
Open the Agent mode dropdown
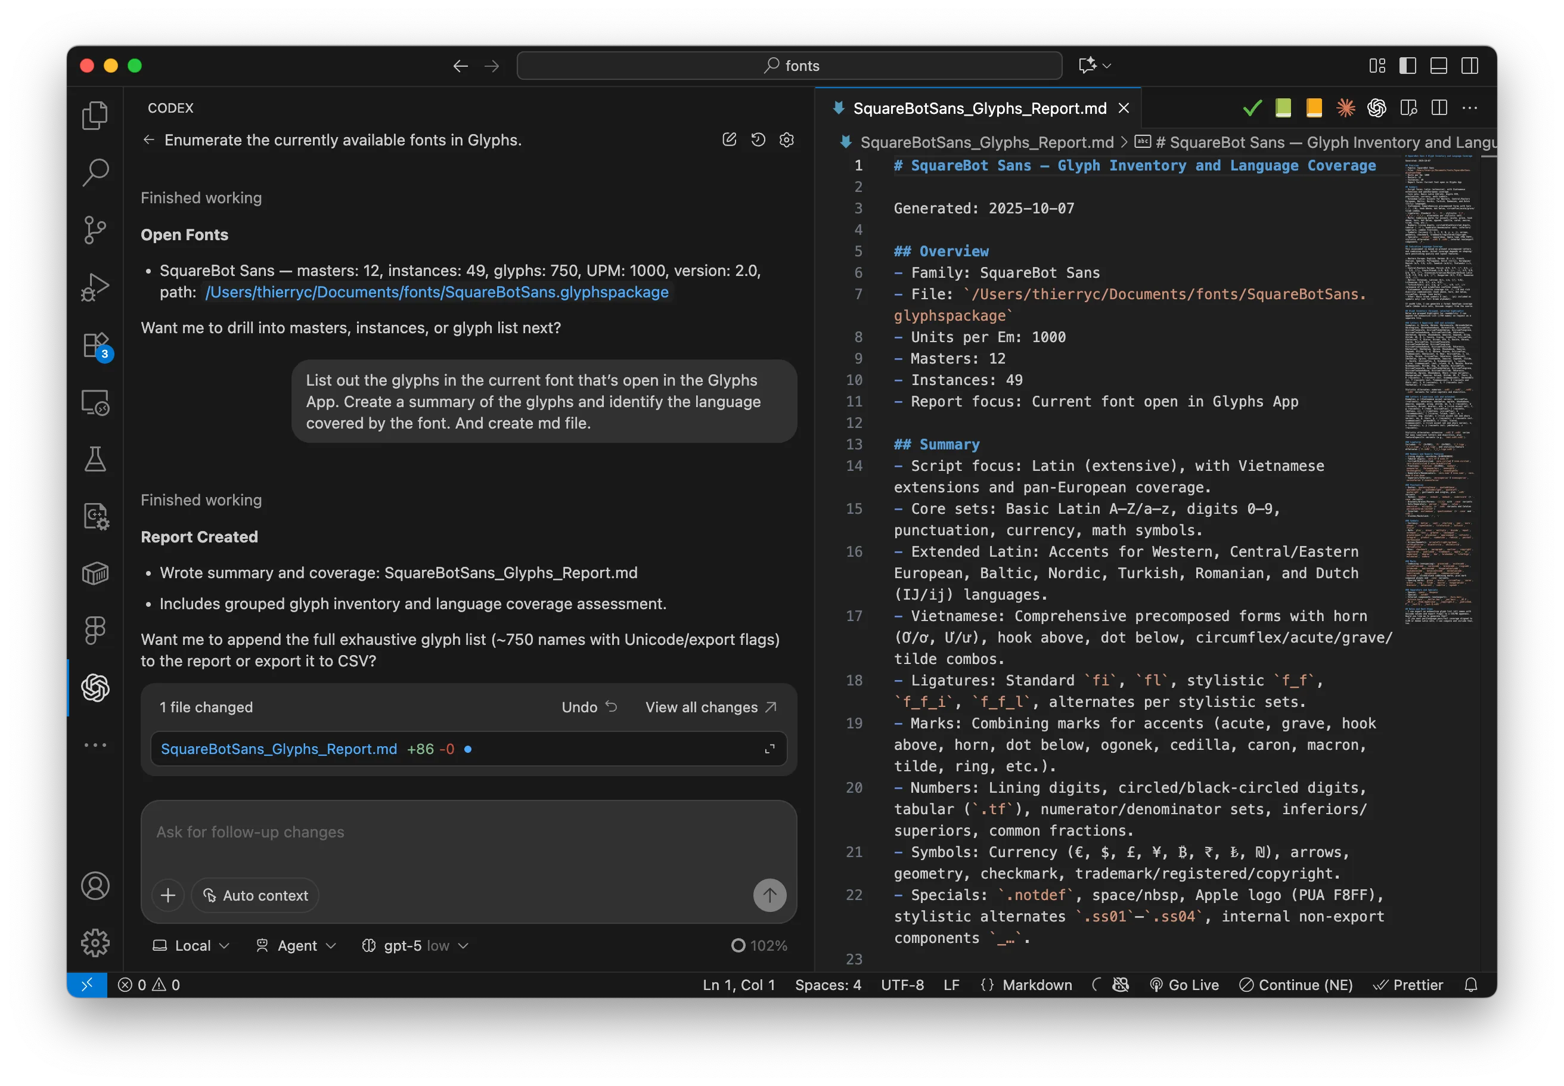[297, 945]
